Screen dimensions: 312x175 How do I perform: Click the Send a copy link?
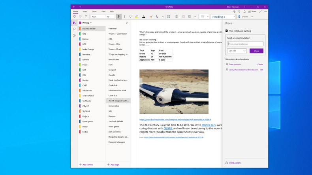235,162
